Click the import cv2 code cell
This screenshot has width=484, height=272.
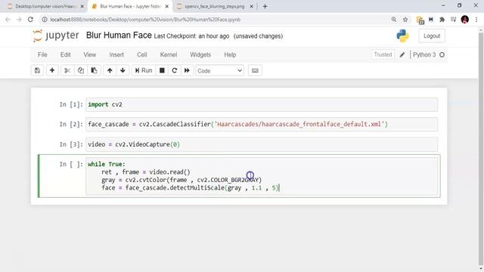pos(262,104)
